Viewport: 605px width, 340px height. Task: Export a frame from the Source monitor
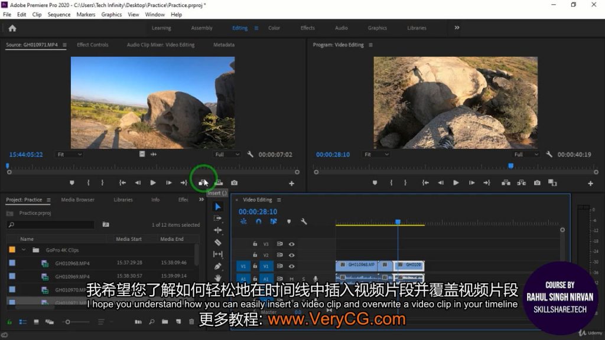[x=234, y=183]
